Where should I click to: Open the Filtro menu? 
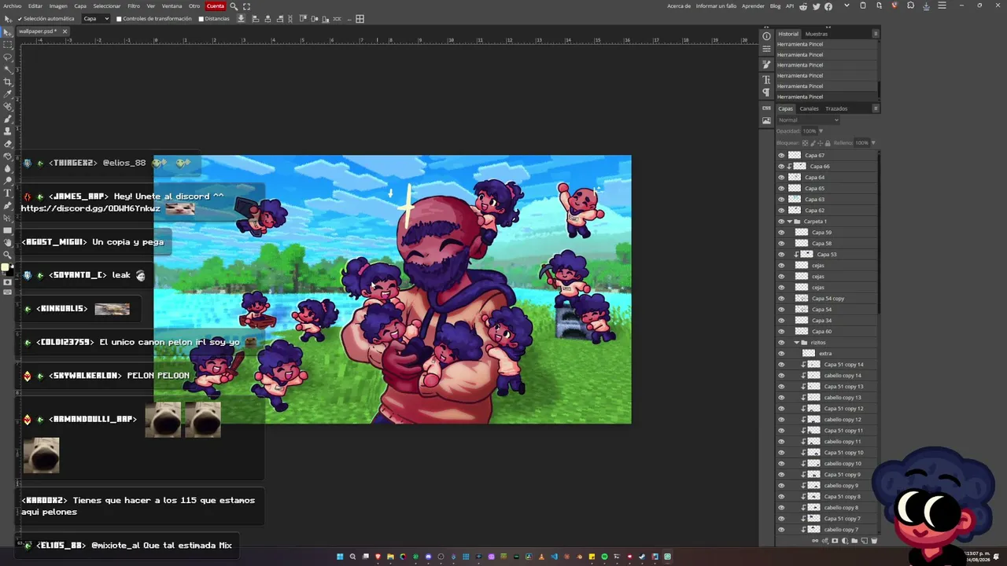point(134,6)
